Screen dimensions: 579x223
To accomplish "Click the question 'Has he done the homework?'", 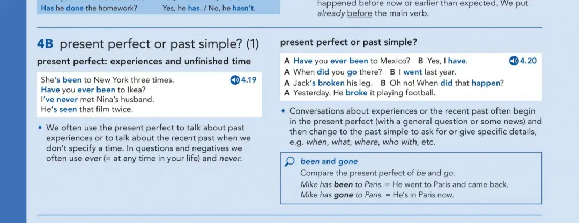I will tap(88, 8).
